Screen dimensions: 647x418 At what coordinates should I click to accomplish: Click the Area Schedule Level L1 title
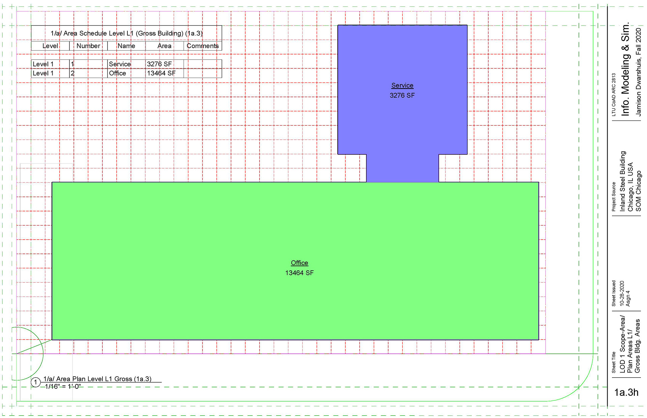coord(126,33)
